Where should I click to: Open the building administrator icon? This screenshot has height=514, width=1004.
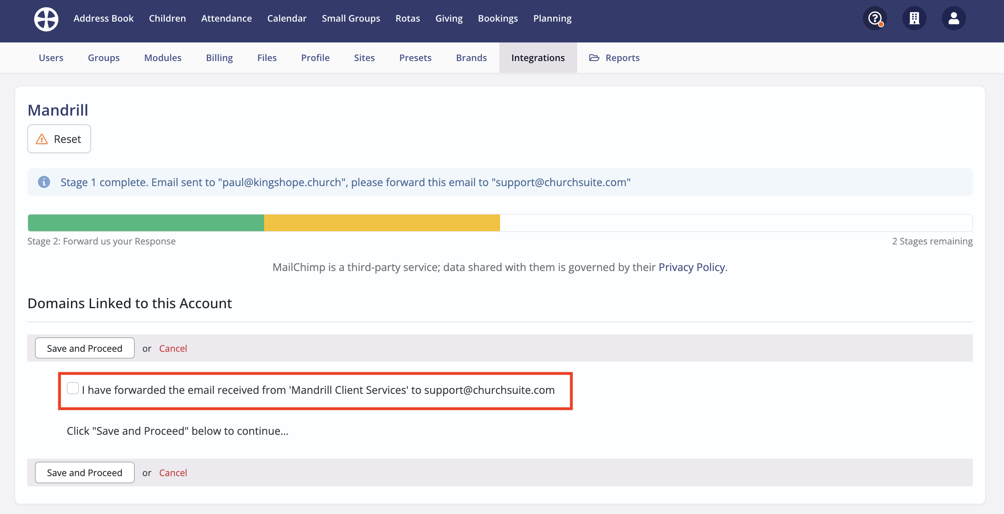pyautogui.click(x=914, y=18)
